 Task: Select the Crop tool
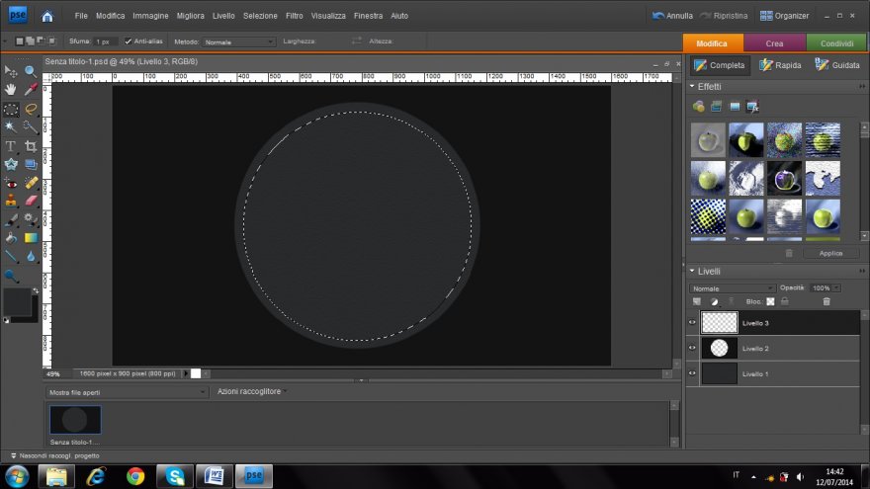[31, 146]
